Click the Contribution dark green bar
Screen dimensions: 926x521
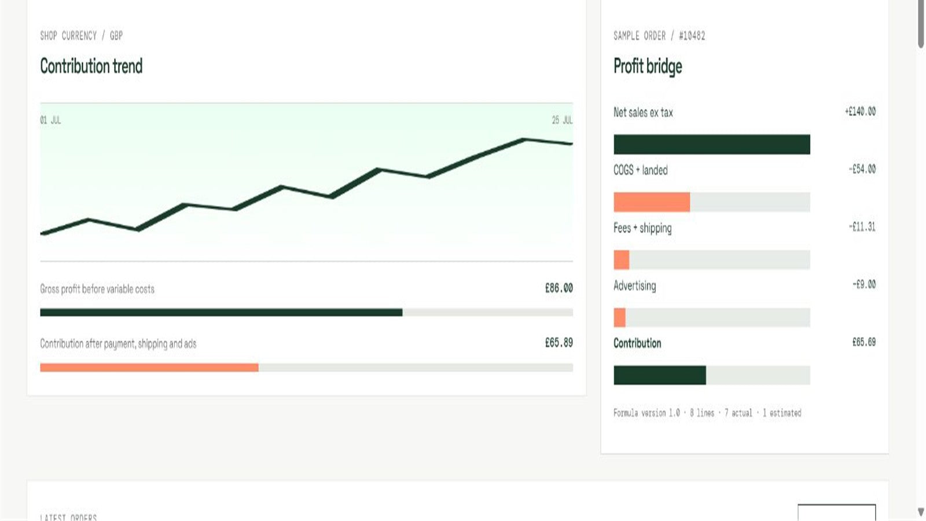click(x=660, y=375)
